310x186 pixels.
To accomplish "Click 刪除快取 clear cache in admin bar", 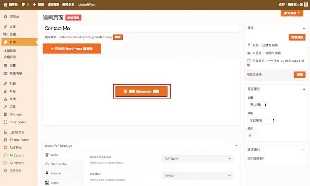I will 68,5.
